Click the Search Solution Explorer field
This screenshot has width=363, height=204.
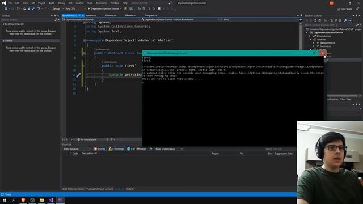330,25
